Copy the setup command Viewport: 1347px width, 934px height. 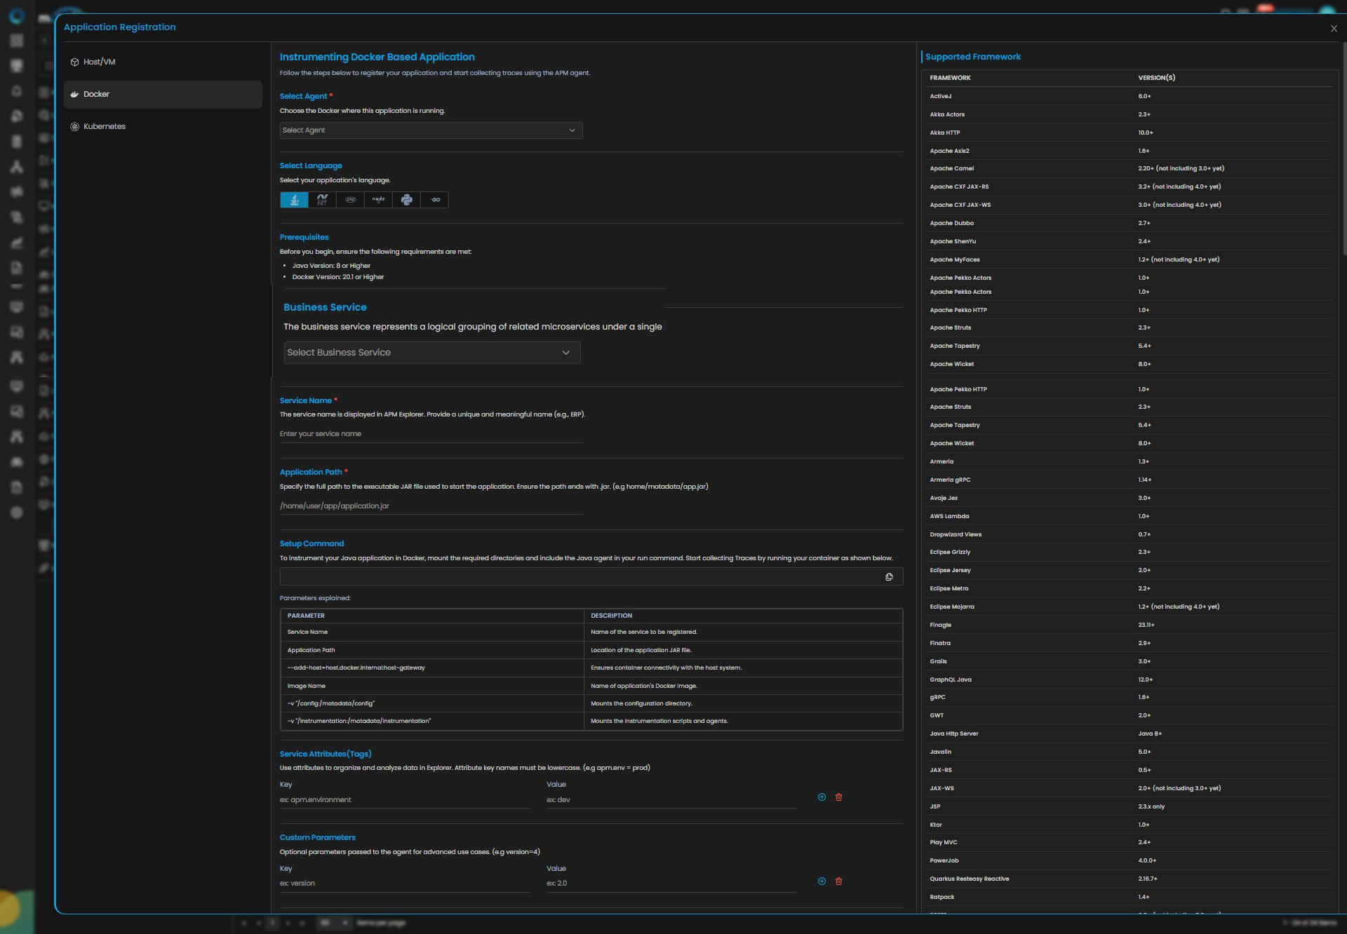(889, 577)
